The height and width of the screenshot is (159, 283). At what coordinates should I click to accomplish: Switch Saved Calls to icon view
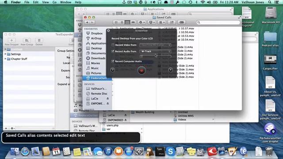(116, 23)
